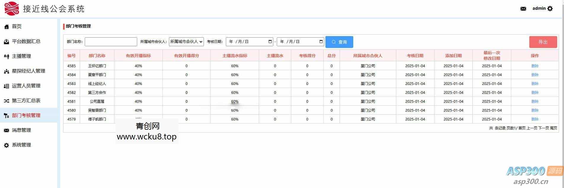
Task: Click the shuffle icon beside 第三方汇总表
Action: [7, 101]
